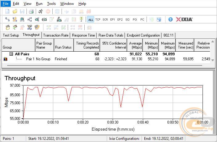Screen dimensions: 217x142
Task: Create a new test with the blank page icon
Action: point(7,11)
